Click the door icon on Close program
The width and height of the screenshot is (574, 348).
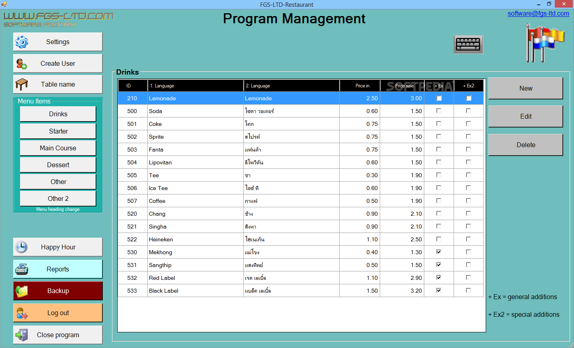point(22,335)
